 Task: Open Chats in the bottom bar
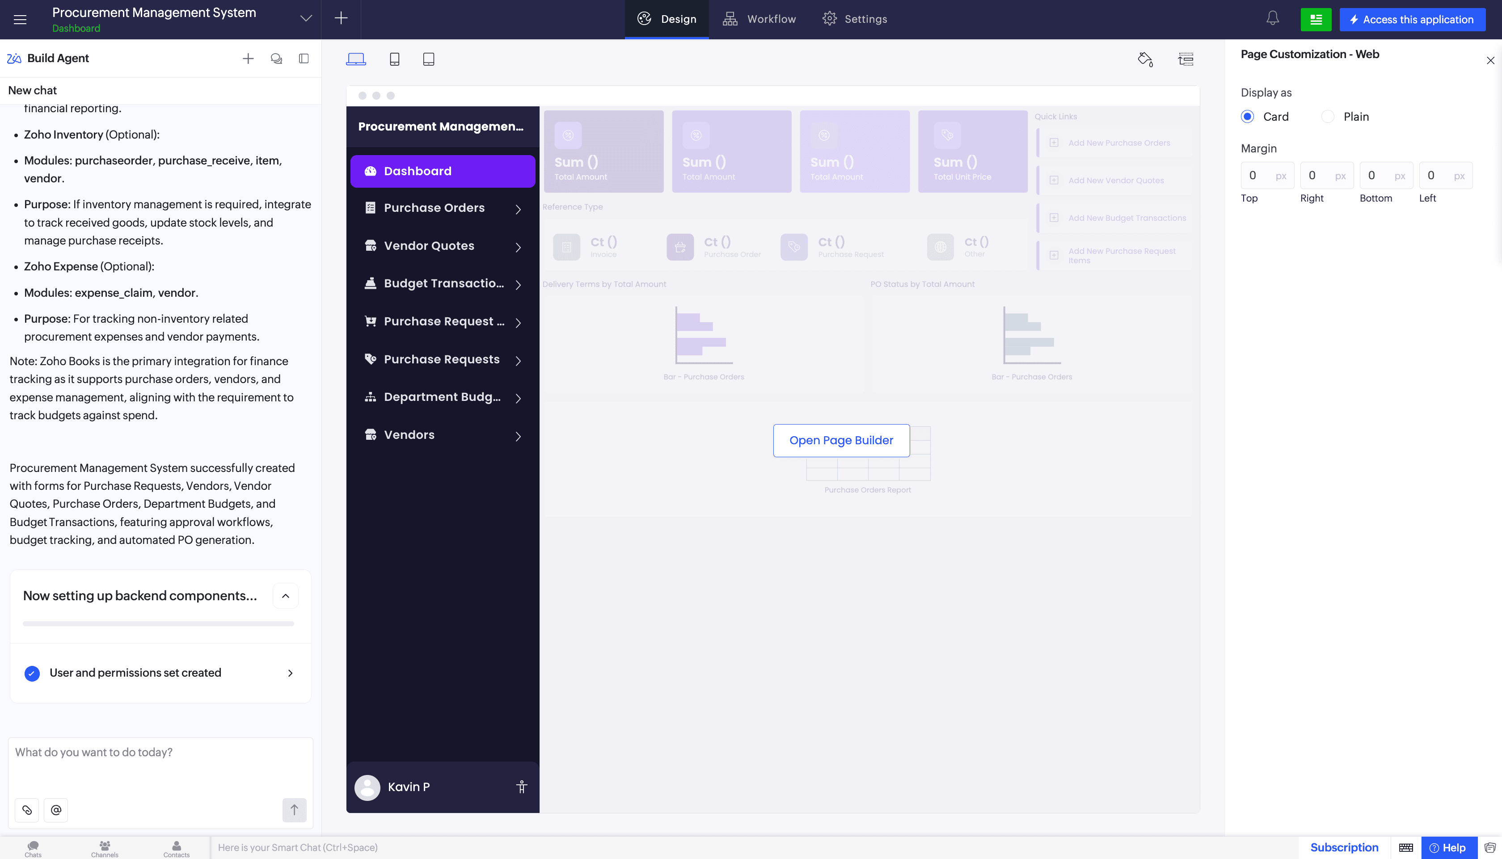point(33,848)
